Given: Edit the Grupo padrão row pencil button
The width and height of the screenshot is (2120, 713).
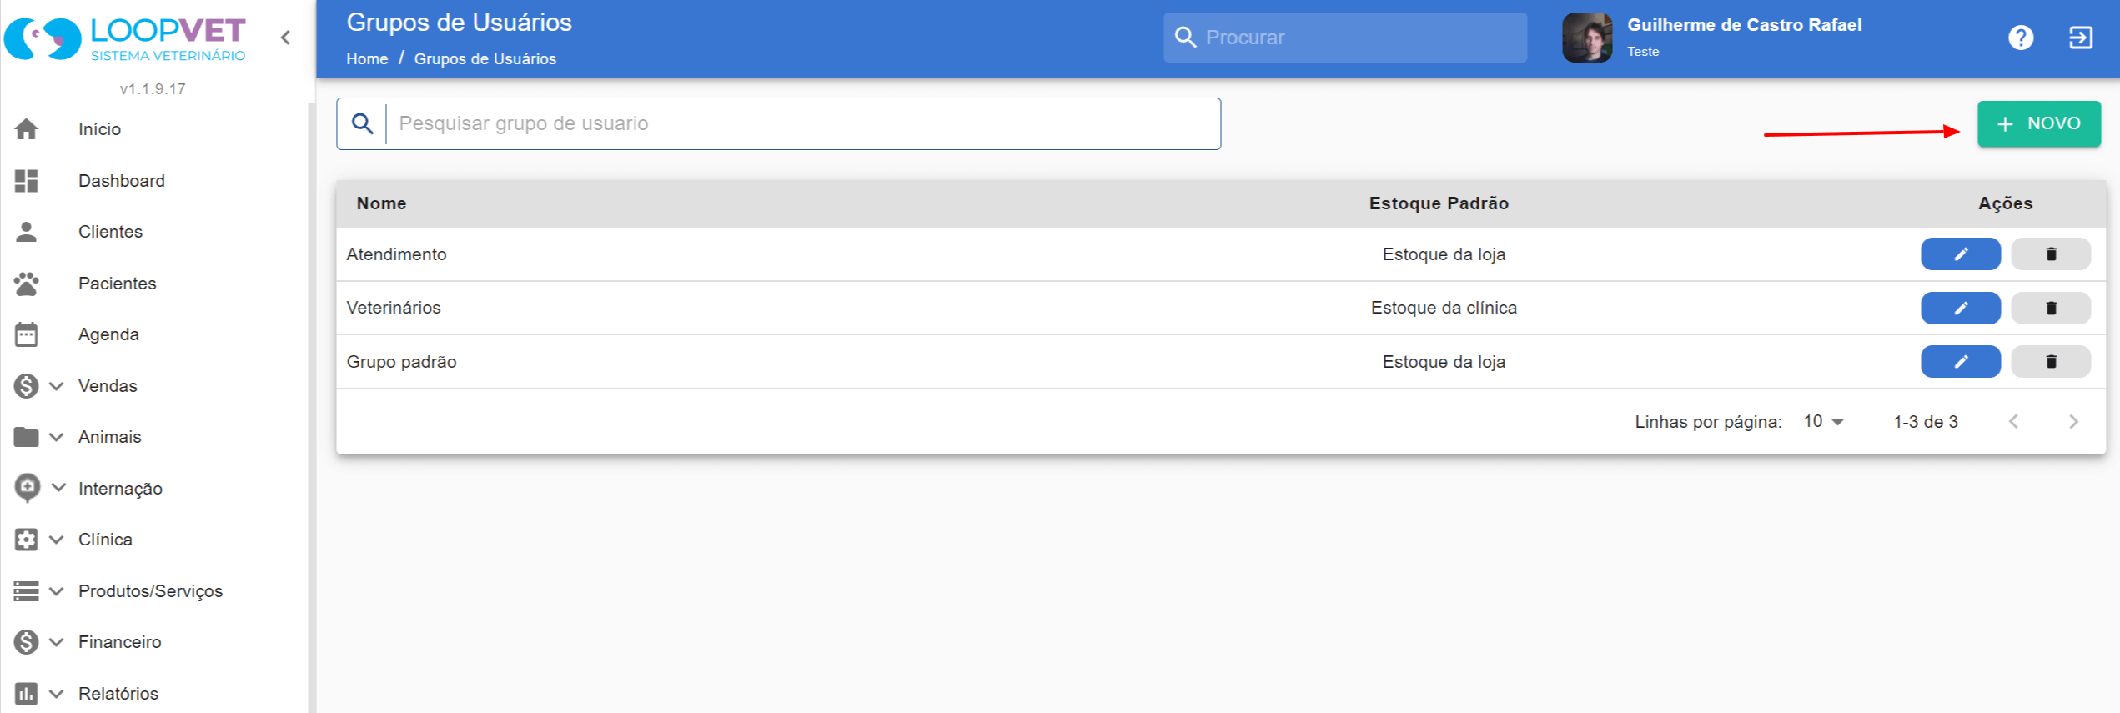Looking at the screenshot, I should [1960, 361].
